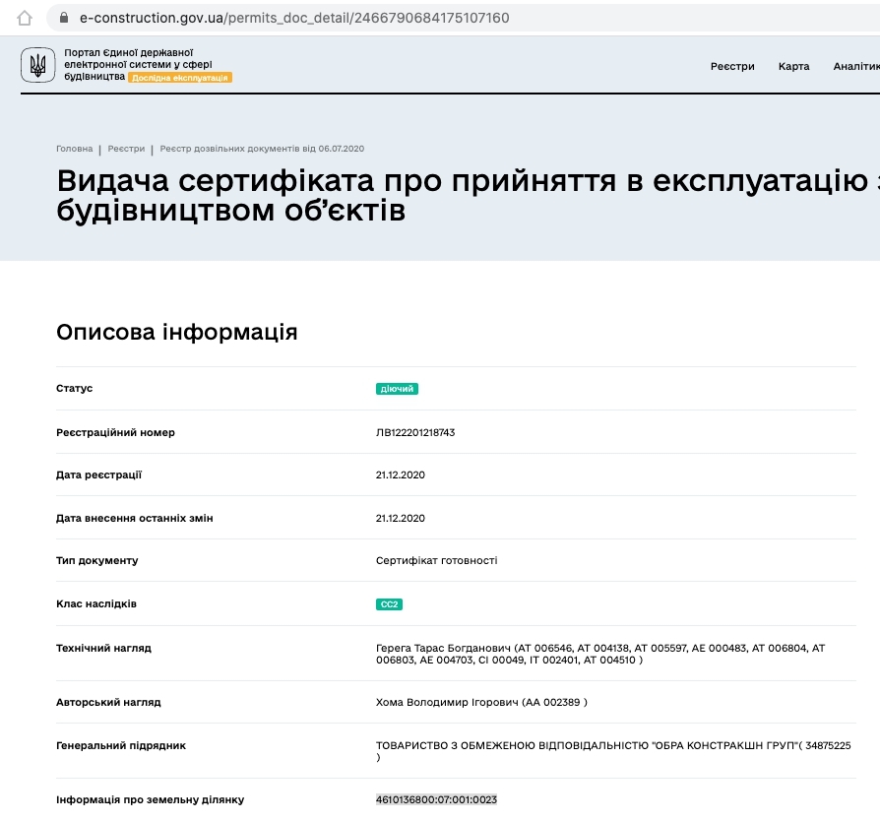Click the Реєстраційний номер label

(x=115, y=433)
